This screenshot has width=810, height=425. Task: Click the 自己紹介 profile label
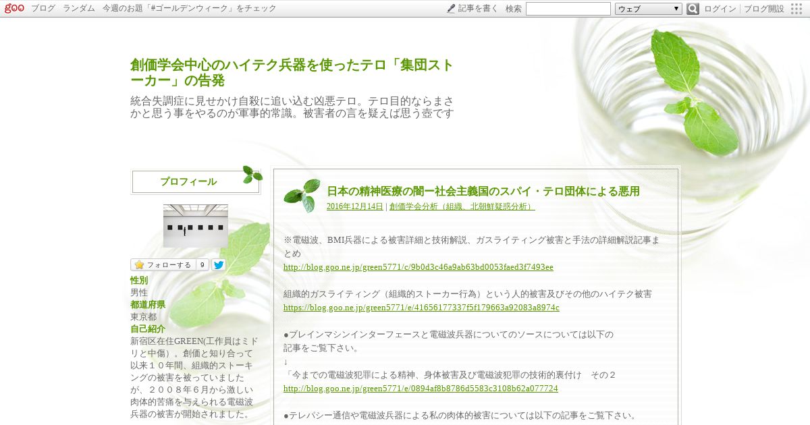point(148,329)
